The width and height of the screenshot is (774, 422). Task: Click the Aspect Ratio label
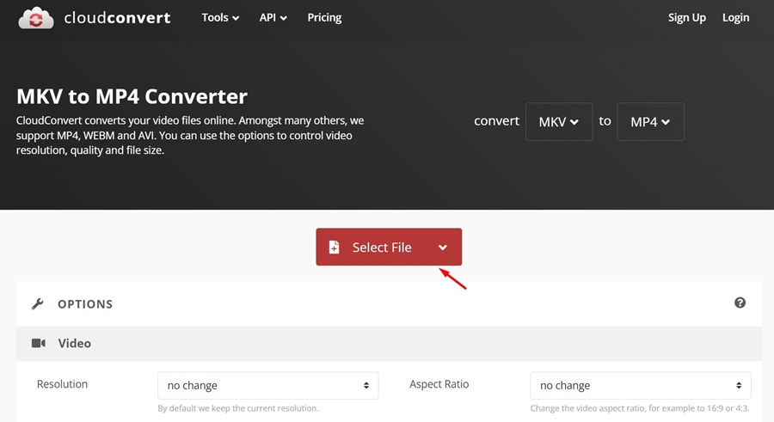(x=439, y=384)
